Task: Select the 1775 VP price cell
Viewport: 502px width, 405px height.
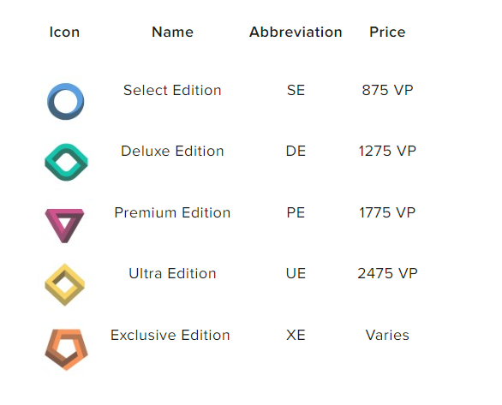Action: click(x=387, y=212)
